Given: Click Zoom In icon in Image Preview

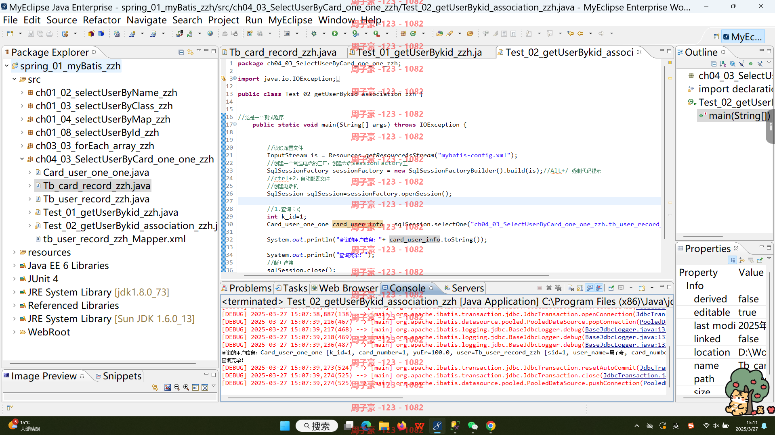Looking at the screenshot, I should point(186,387).
